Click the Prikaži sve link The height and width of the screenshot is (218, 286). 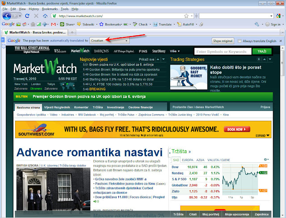pos(147,59)
